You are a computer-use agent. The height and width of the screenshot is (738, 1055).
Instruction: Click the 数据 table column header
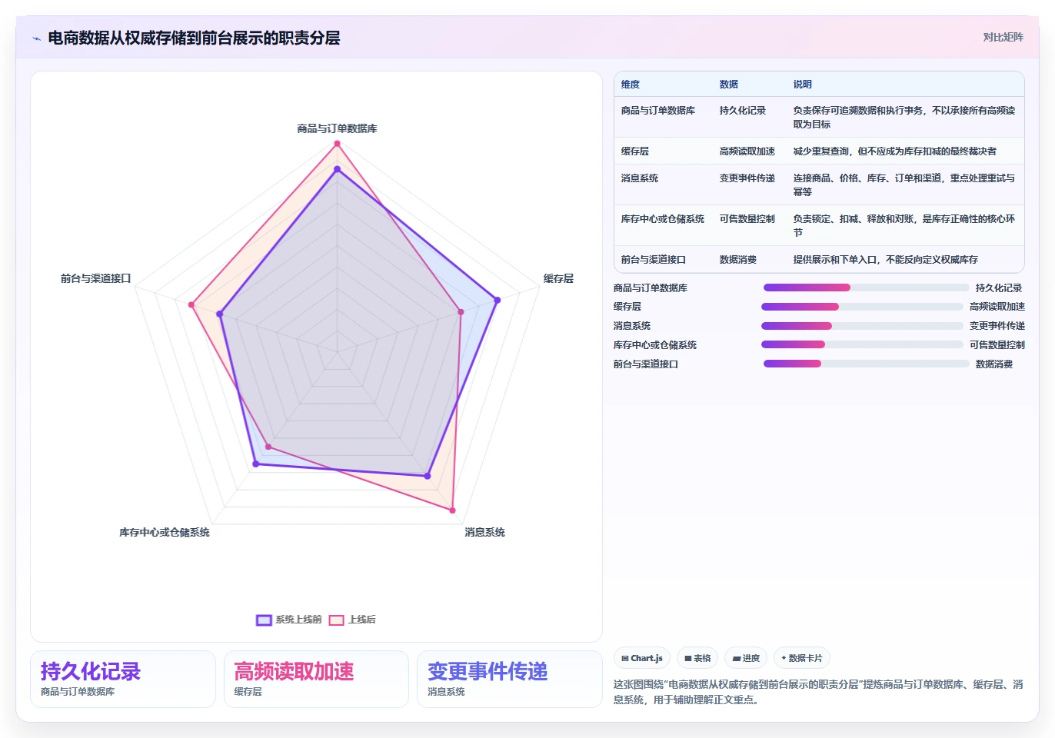(729, 85)
